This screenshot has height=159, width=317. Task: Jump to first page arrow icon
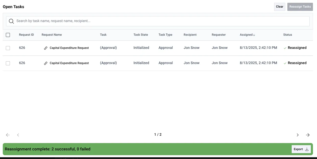point(8,135)
